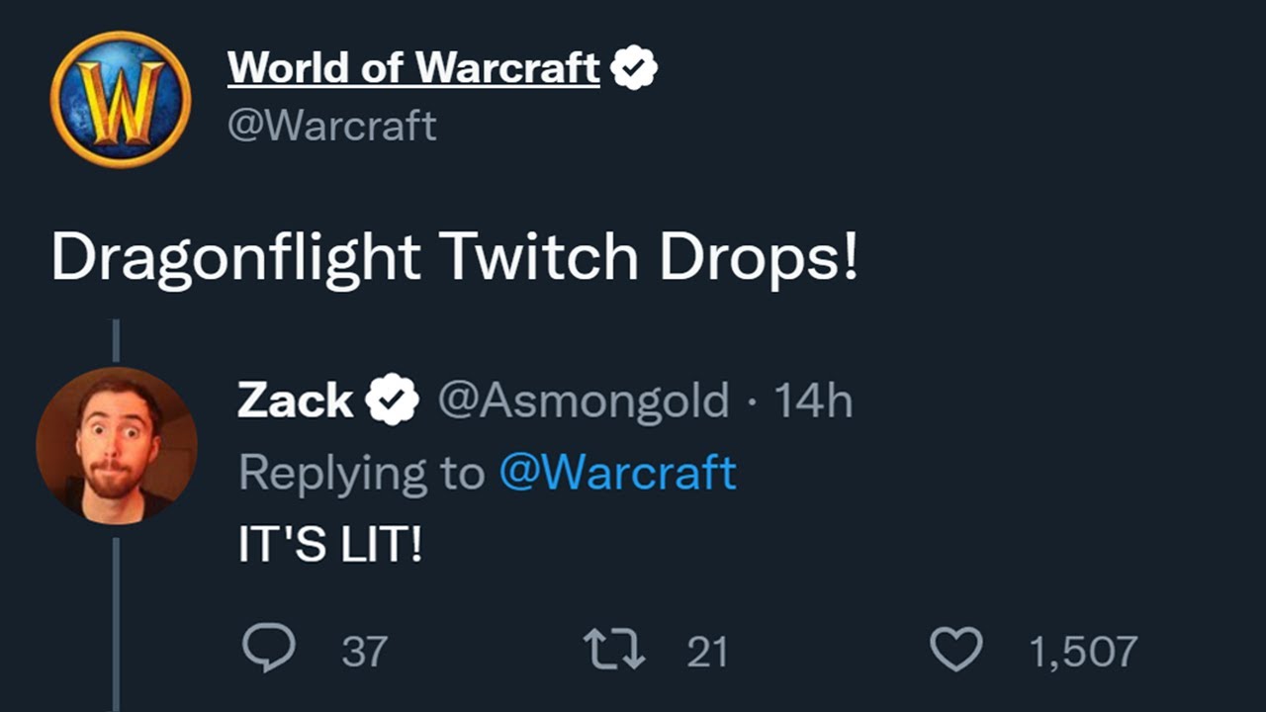Click the "Replying to" label text
Image resolution: width=1266 pixels, height=712 pixels.
coord(361,473)
